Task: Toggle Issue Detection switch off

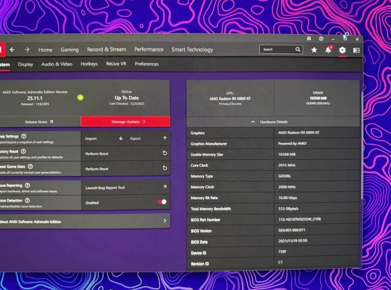Action: point(162,202)
